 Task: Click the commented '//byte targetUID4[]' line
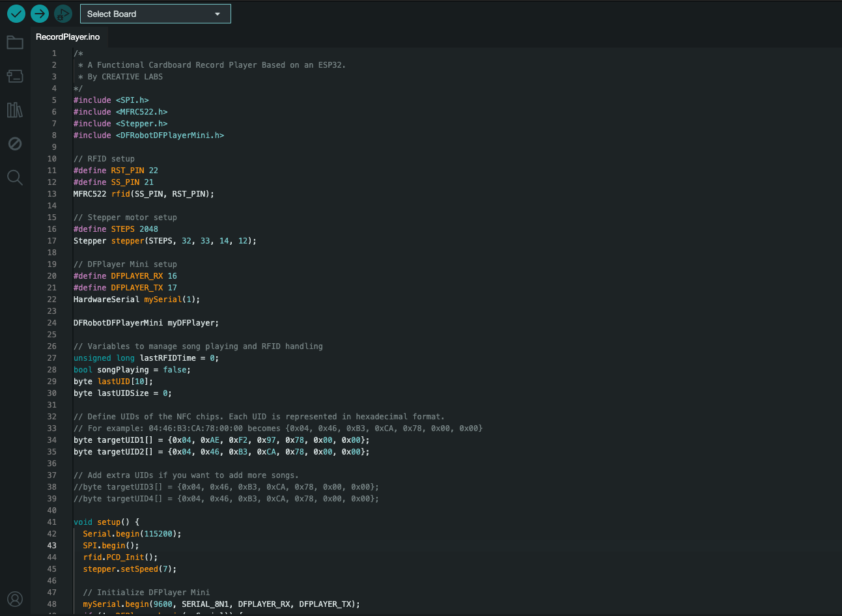pos(226,499)
